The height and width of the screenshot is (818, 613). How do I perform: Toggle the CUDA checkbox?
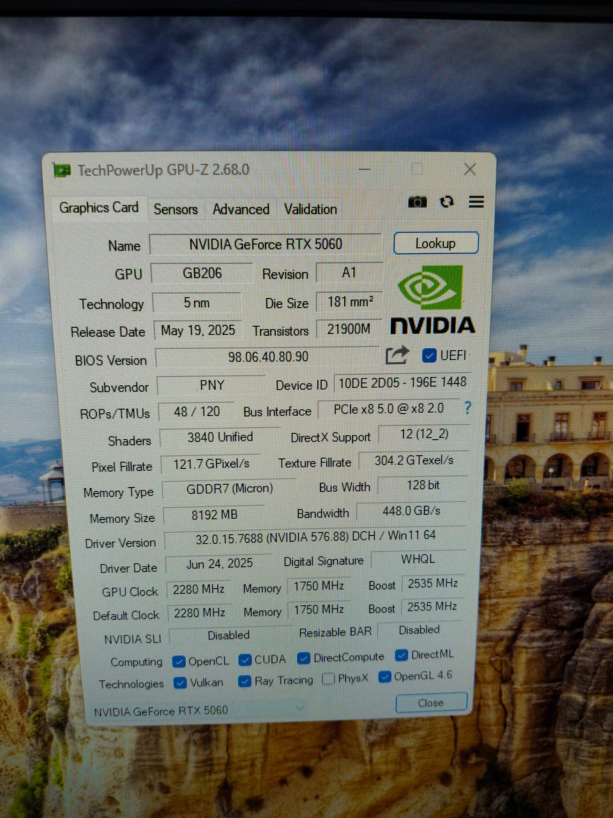[245, 660]
